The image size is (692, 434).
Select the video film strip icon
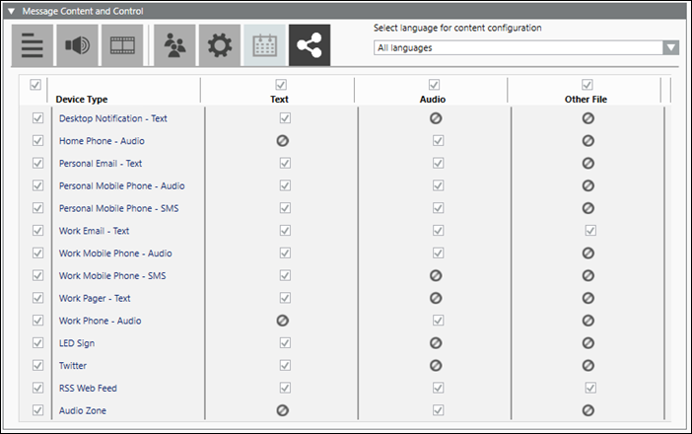click(122, 45)
